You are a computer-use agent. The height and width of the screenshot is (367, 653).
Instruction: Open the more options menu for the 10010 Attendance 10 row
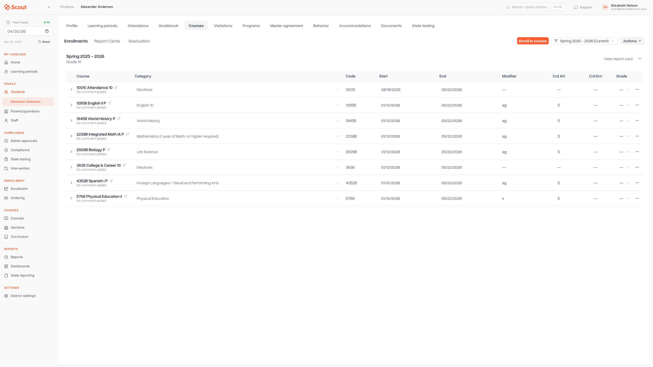tap(637, 89)
